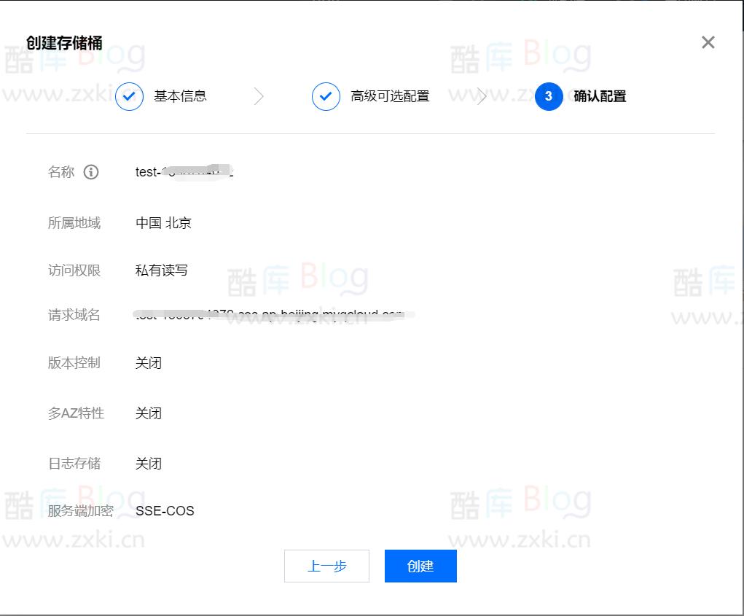The height and width of the screenshot is (616, 744).
Task: Click the blue checkmark of completed step one
Action: (x=128, y=96)
